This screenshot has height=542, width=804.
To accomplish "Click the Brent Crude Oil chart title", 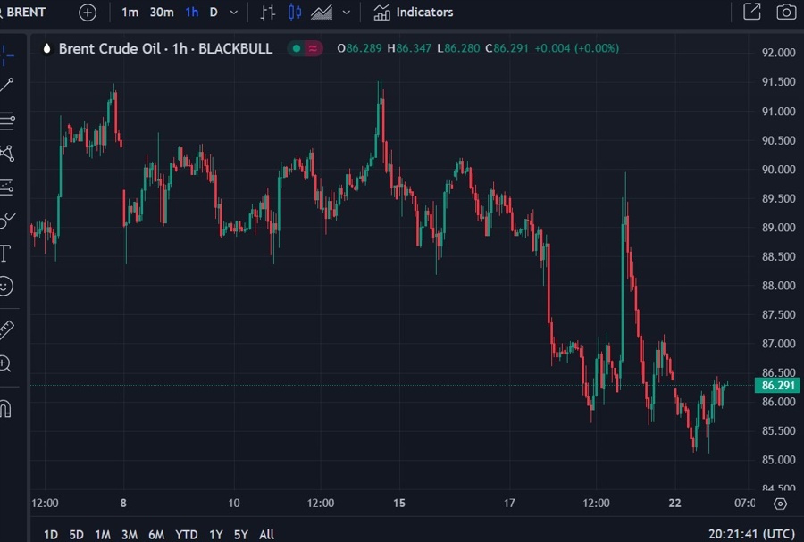I will pyautogui.click(x=165, y=49).
